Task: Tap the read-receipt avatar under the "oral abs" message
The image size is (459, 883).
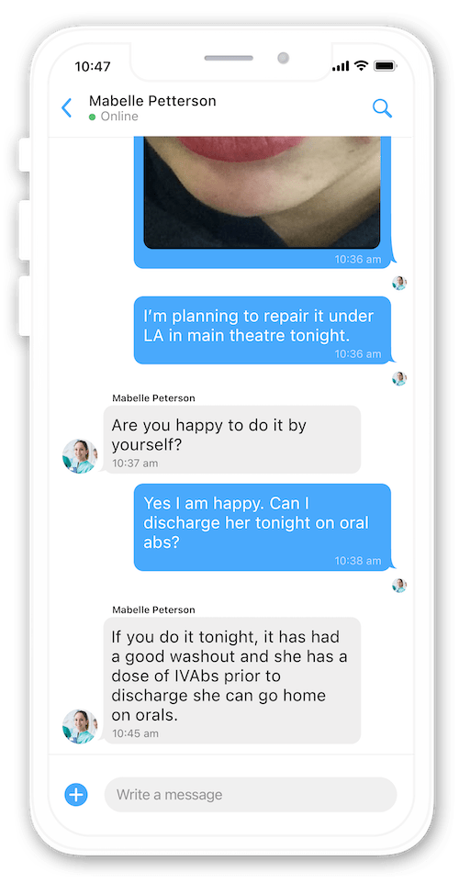Action: [399, 586]
